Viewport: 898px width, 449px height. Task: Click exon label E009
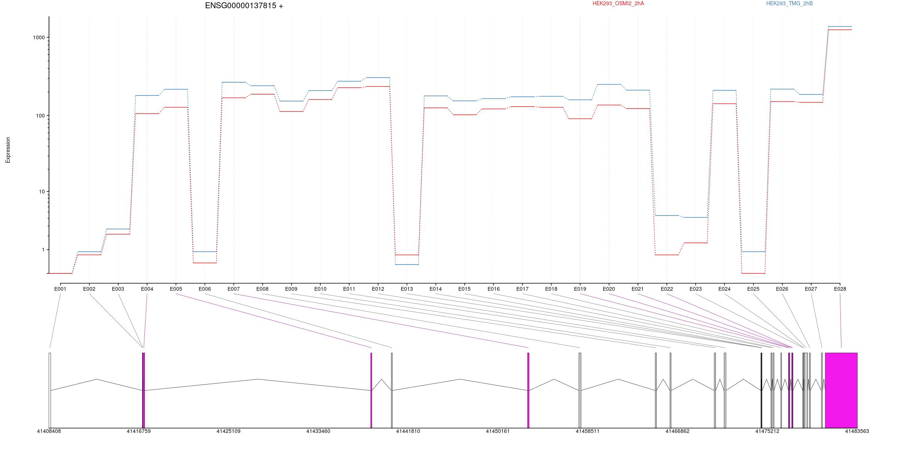tap(291, 289)
